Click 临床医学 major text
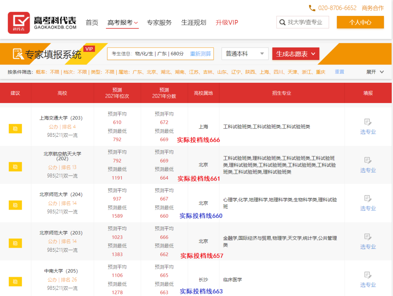The image size is (393, 296). coord(233,280)
